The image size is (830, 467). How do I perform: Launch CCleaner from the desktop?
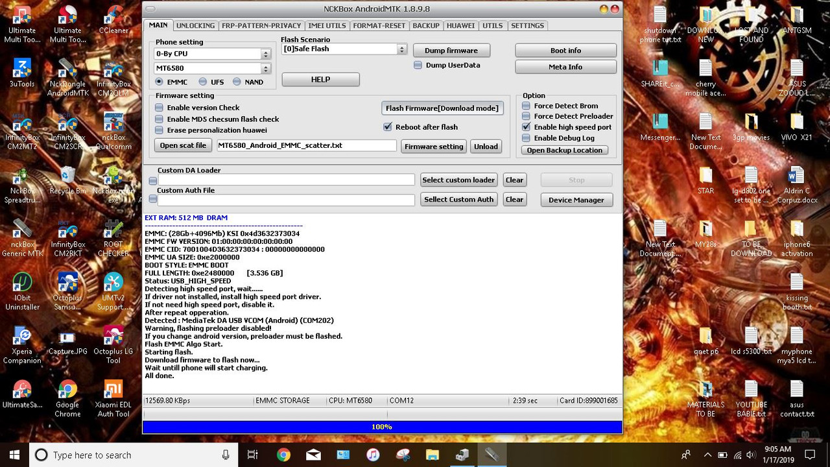coord(113,20)
